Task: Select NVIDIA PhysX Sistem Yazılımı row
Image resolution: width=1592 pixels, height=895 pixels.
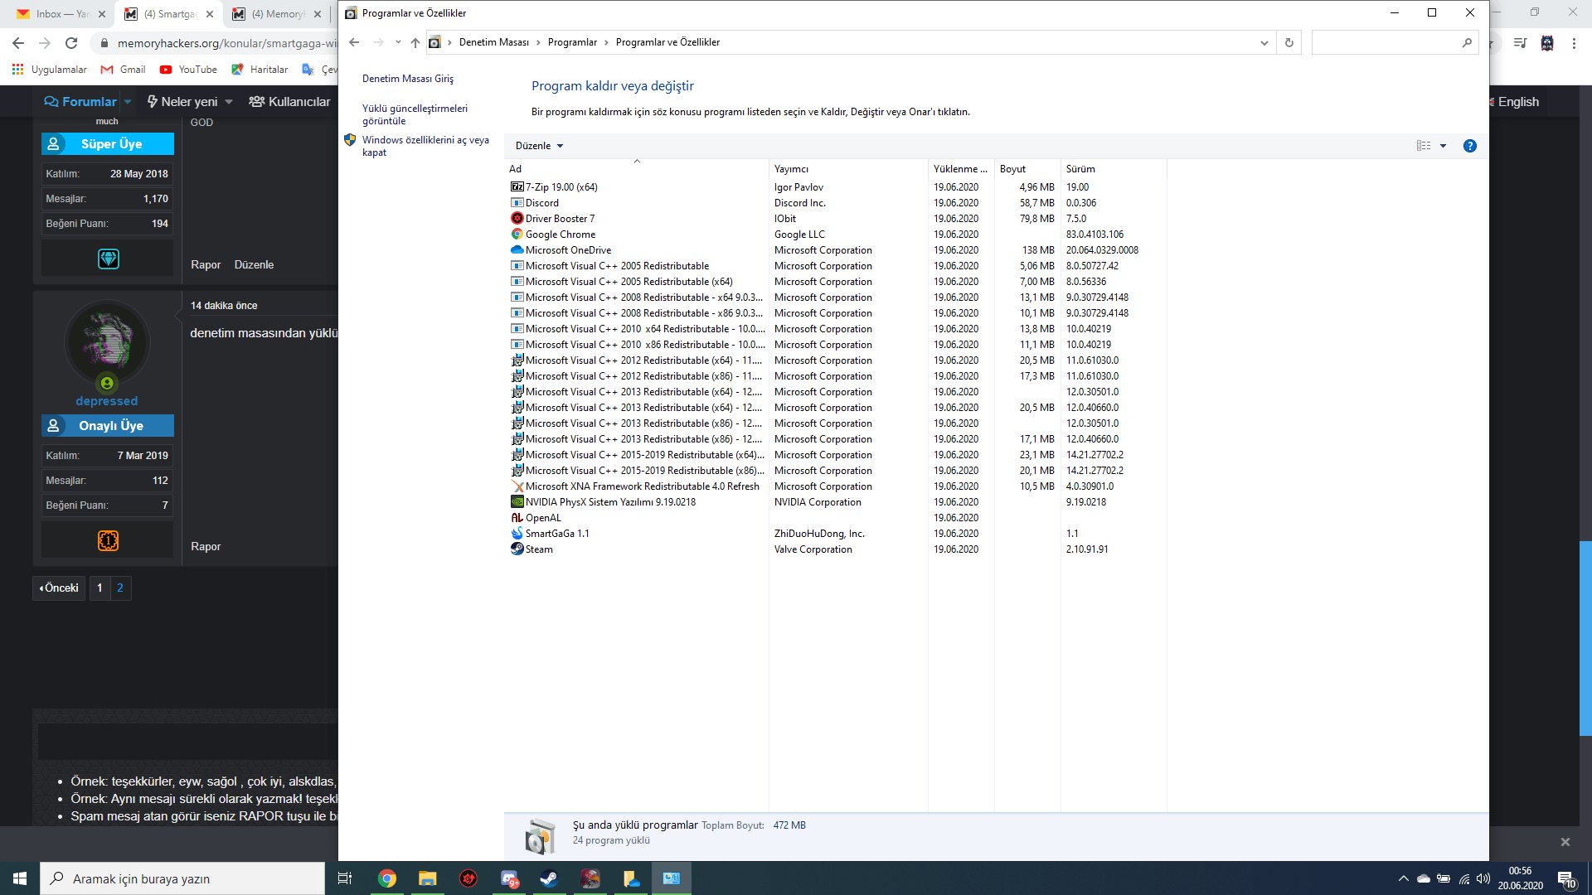Action: 610,502
